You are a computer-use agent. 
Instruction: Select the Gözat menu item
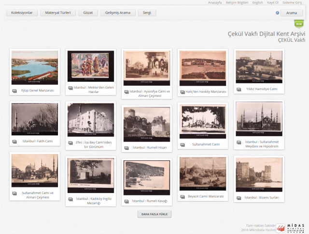click(x=88, y=13)
